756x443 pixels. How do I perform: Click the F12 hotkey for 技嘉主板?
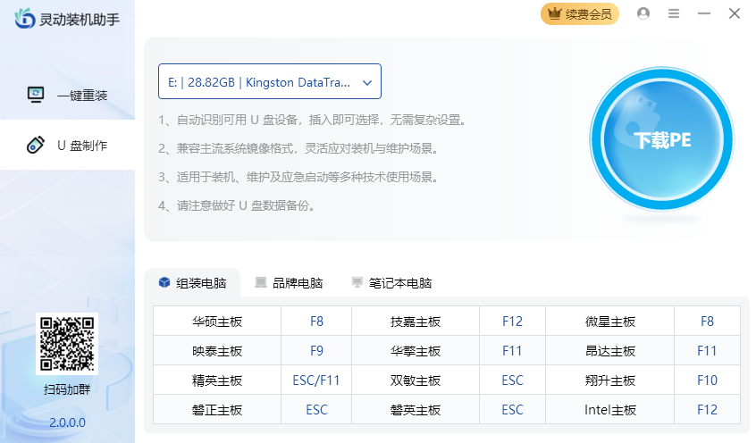point(512,322)
